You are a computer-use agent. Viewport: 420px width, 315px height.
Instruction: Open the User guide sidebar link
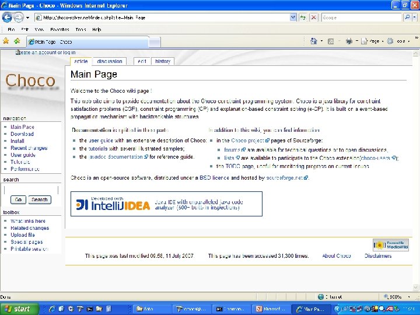coord(23,155)
